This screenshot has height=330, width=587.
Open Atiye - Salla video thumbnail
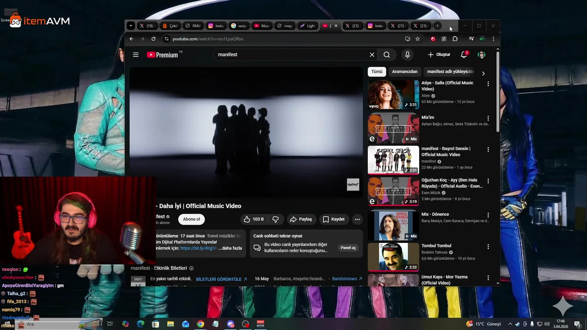(393, 94)
